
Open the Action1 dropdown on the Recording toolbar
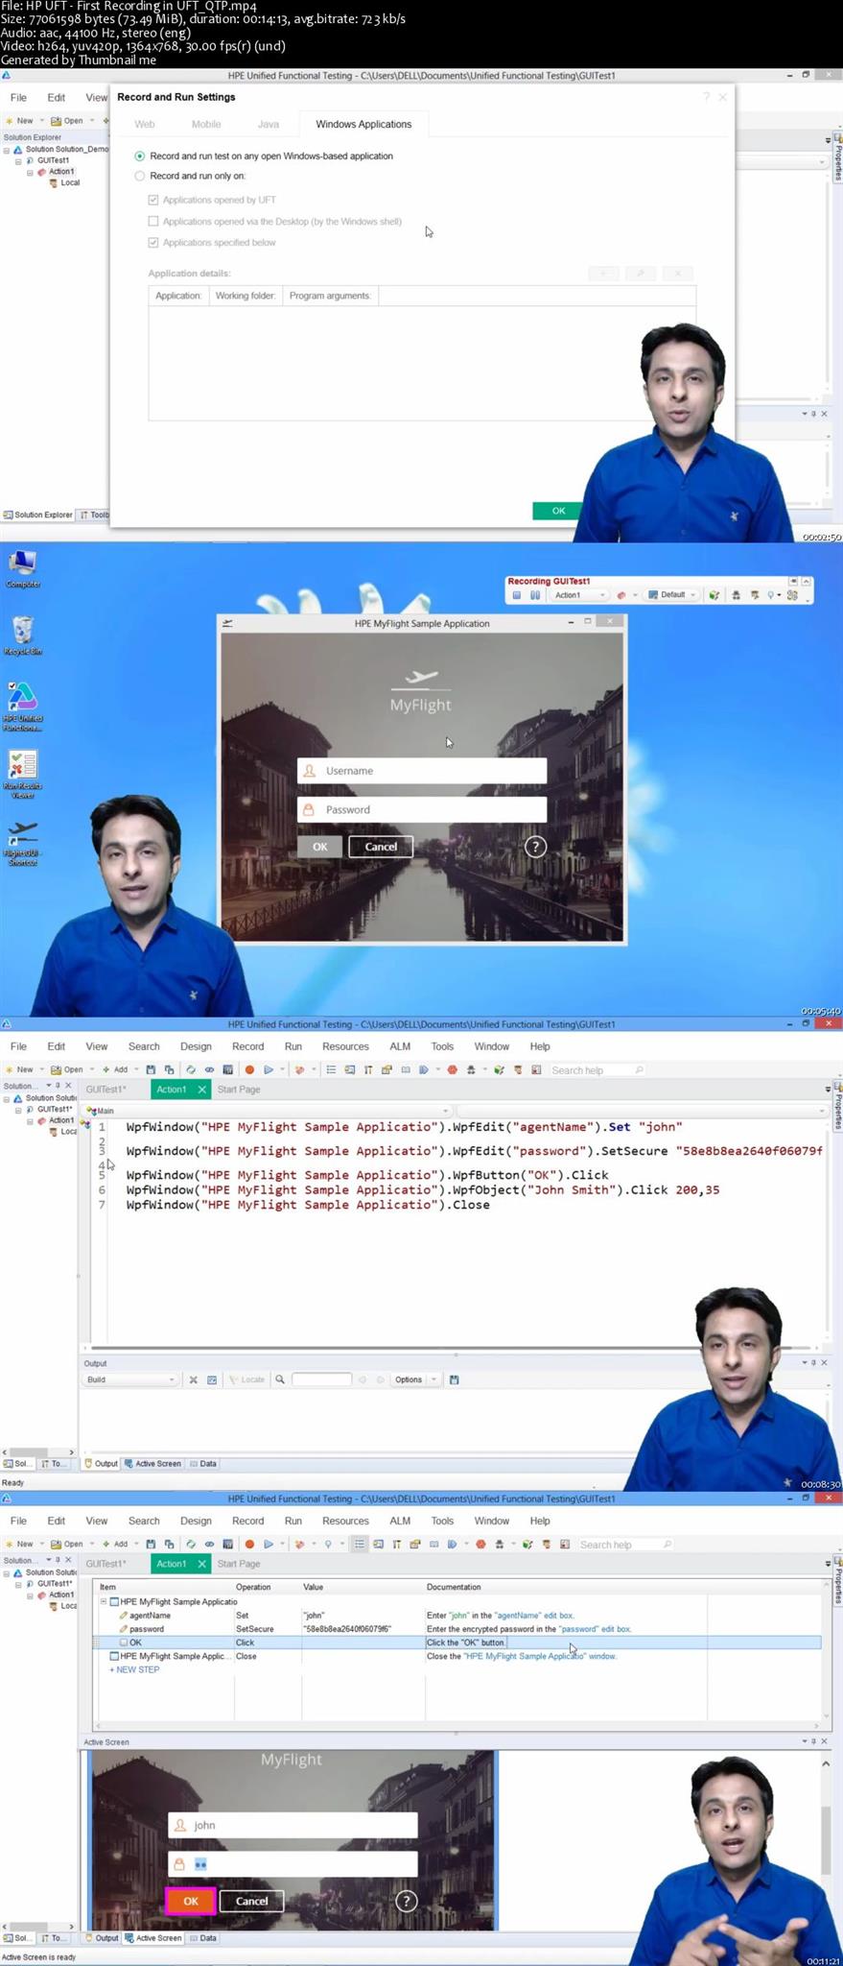point(578,595)
